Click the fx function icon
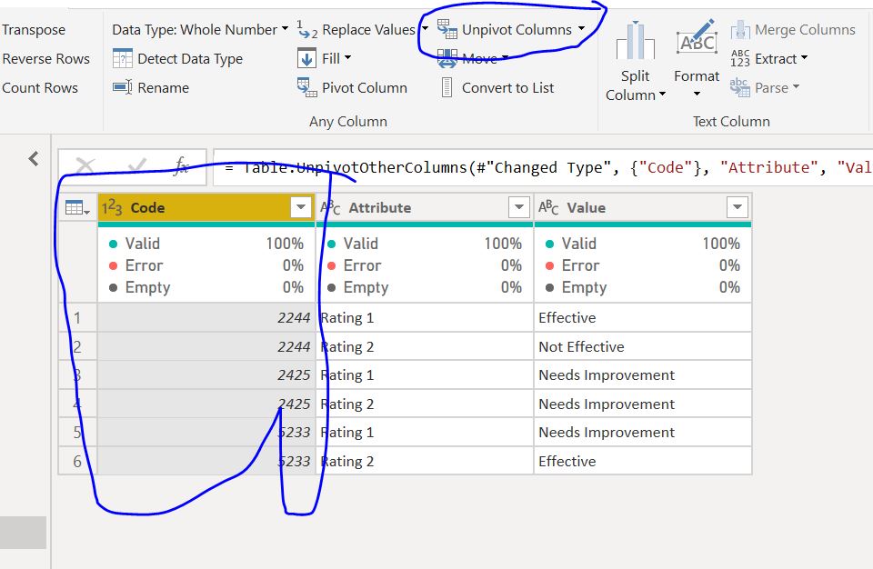 click(x=181, y=166)
